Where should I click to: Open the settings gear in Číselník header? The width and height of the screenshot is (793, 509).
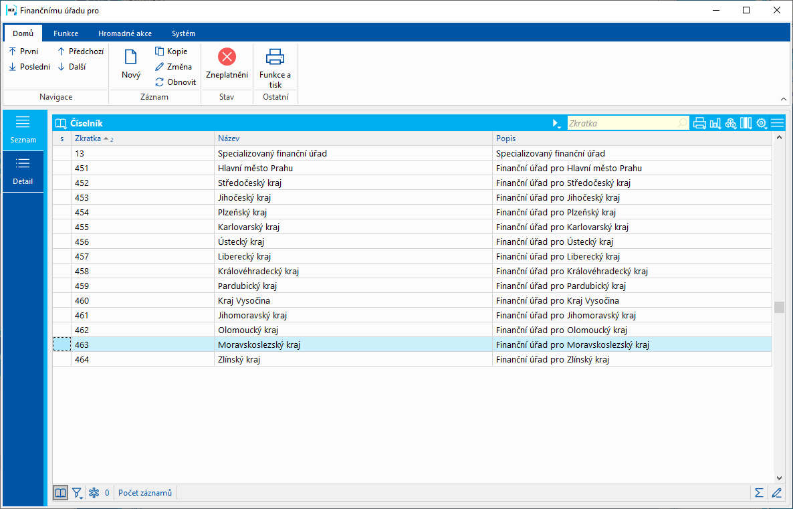tap(762, 124)
